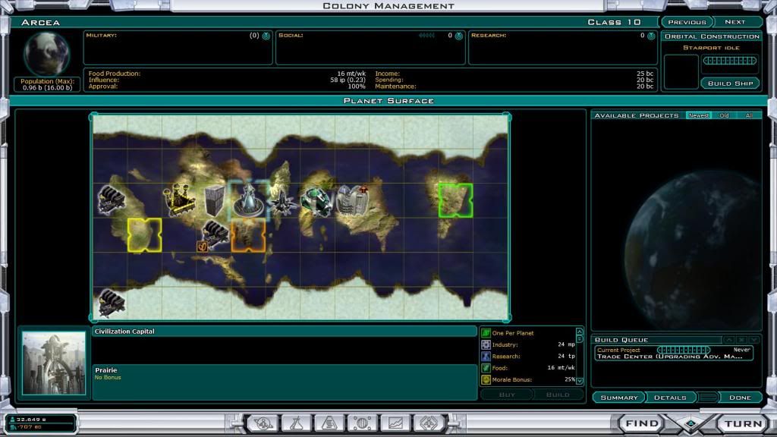Select the green-outlined empty tile
777x437 pixels.
pos(455,200)
